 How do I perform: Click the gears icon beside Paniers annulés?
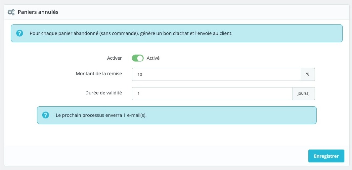11,12
